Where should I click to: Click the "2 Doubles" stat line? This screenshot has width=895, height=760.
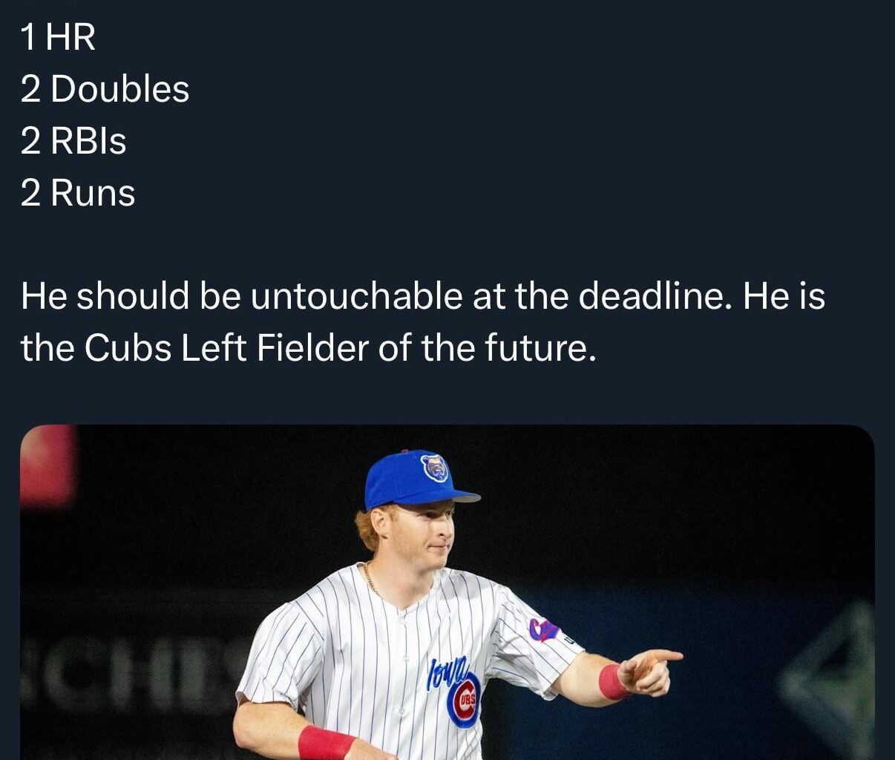(x=105, y=89)
